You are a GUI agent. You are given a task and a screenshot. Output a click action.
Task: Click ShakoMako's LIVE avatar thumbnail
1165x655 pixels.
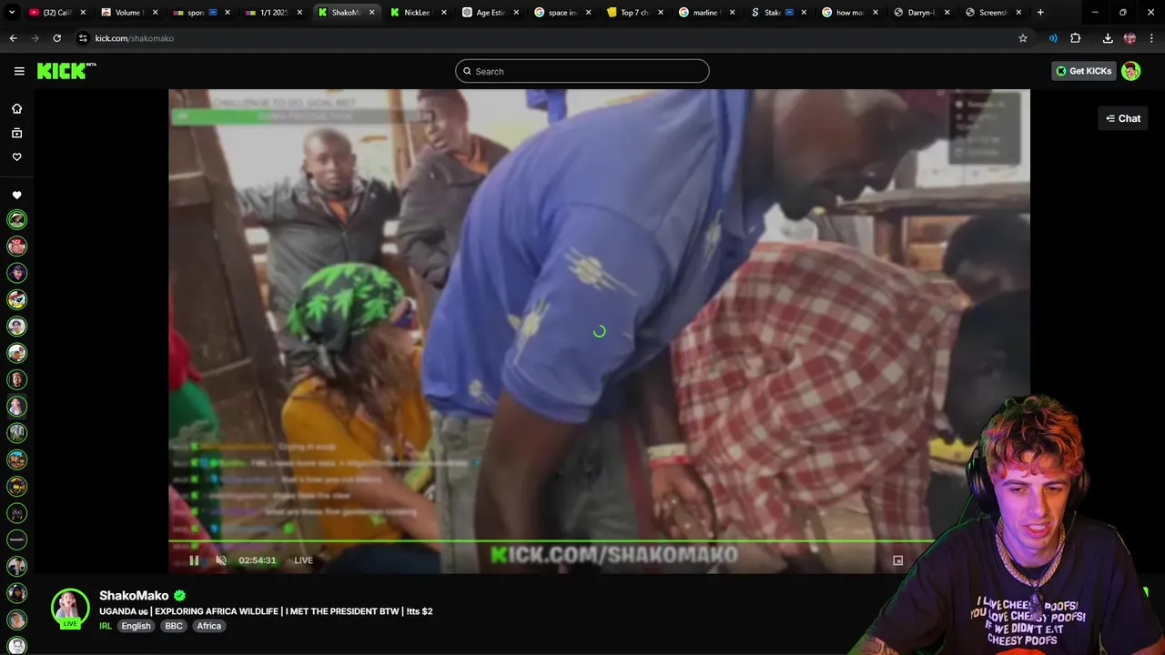coord(70,609)
